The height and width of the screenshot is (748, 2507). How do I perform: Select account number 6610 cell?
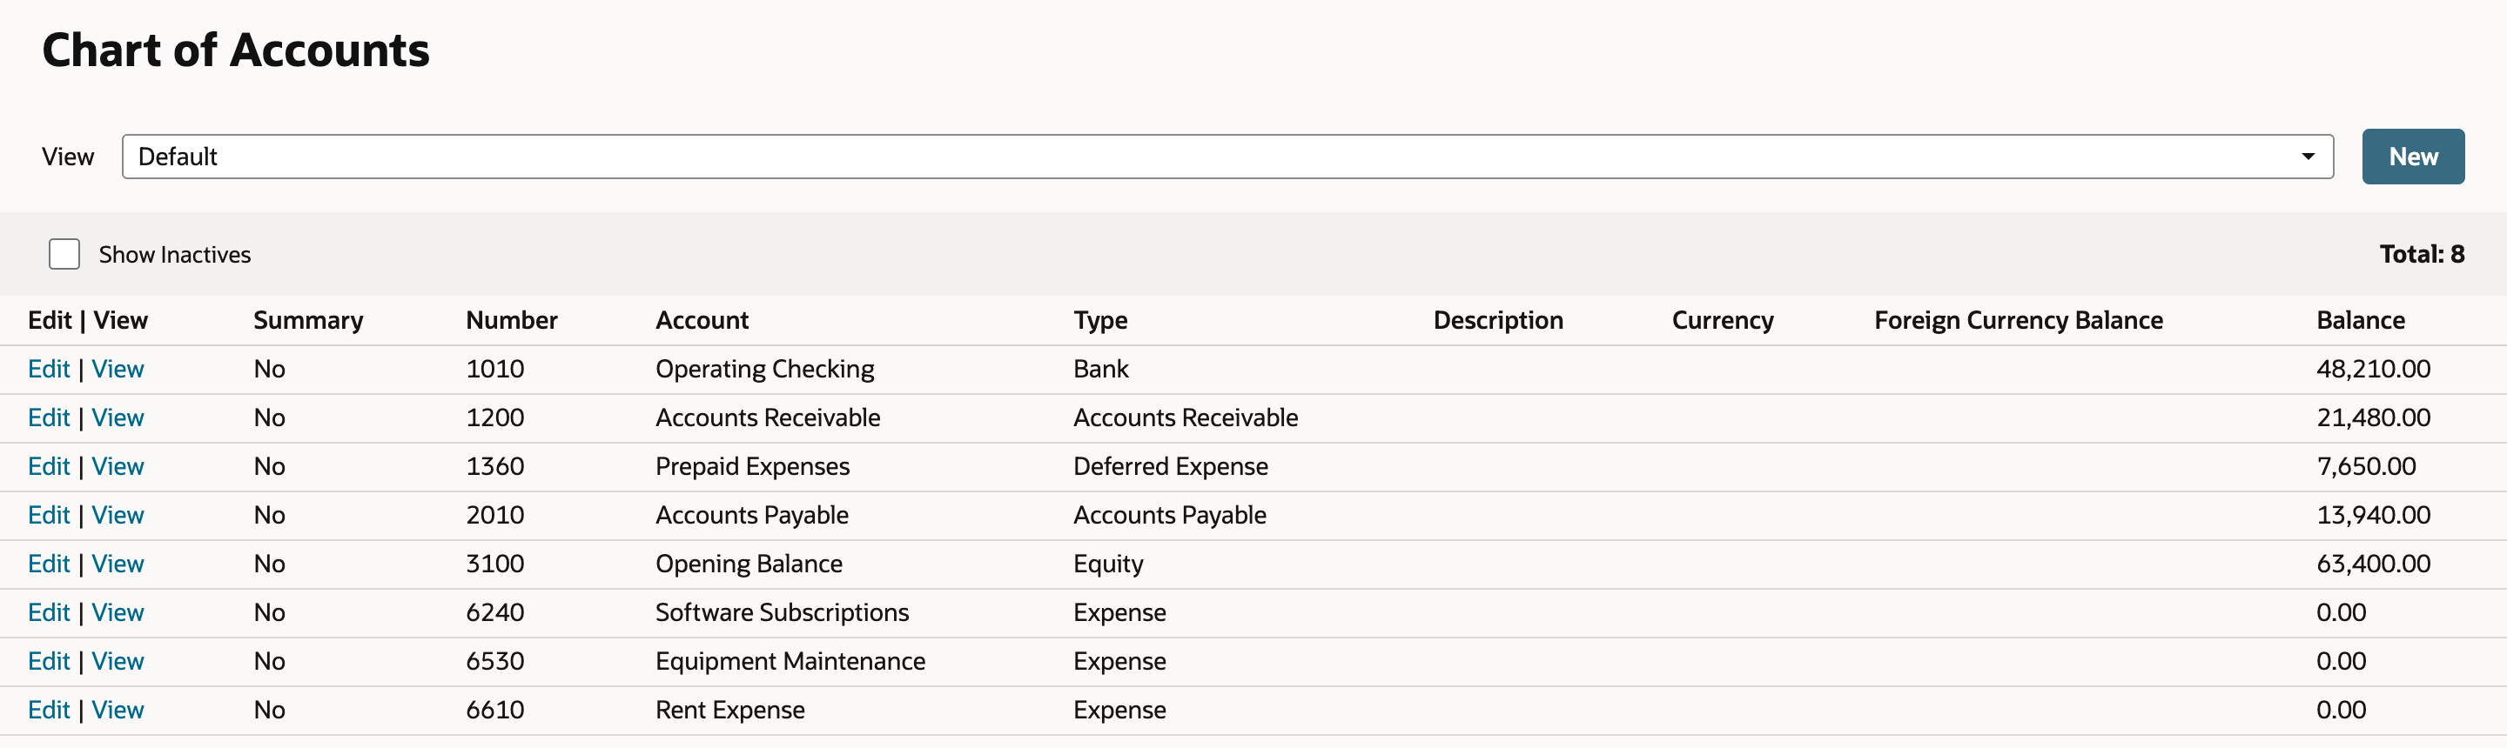(494, 709)
